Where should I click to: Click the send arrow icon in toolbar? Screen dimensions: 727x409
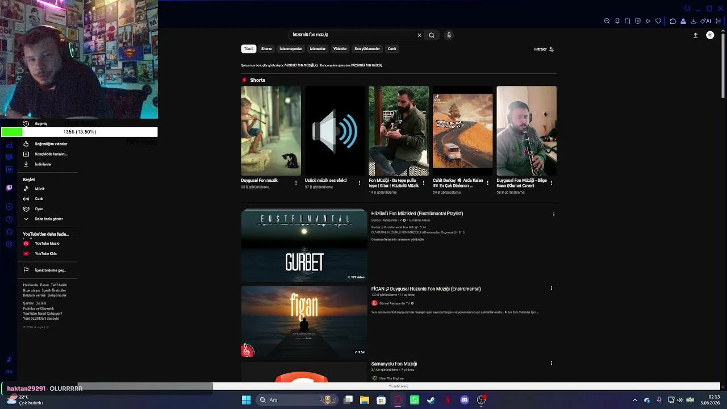click(648, 21)
